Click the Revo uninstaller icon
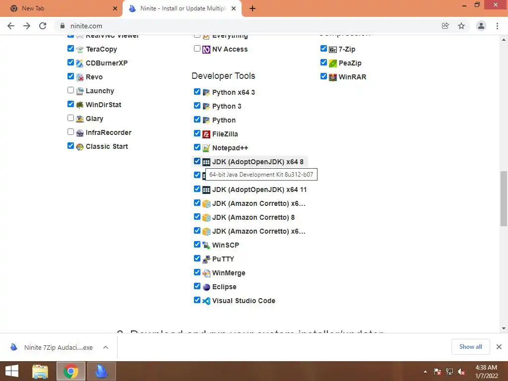This screenshot has width=508, height=381. [80, 77]
